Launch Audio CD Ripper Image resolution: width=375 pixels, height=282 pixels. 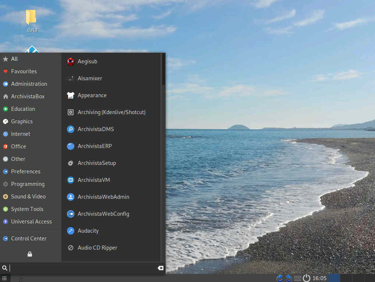tap(97, 248)
